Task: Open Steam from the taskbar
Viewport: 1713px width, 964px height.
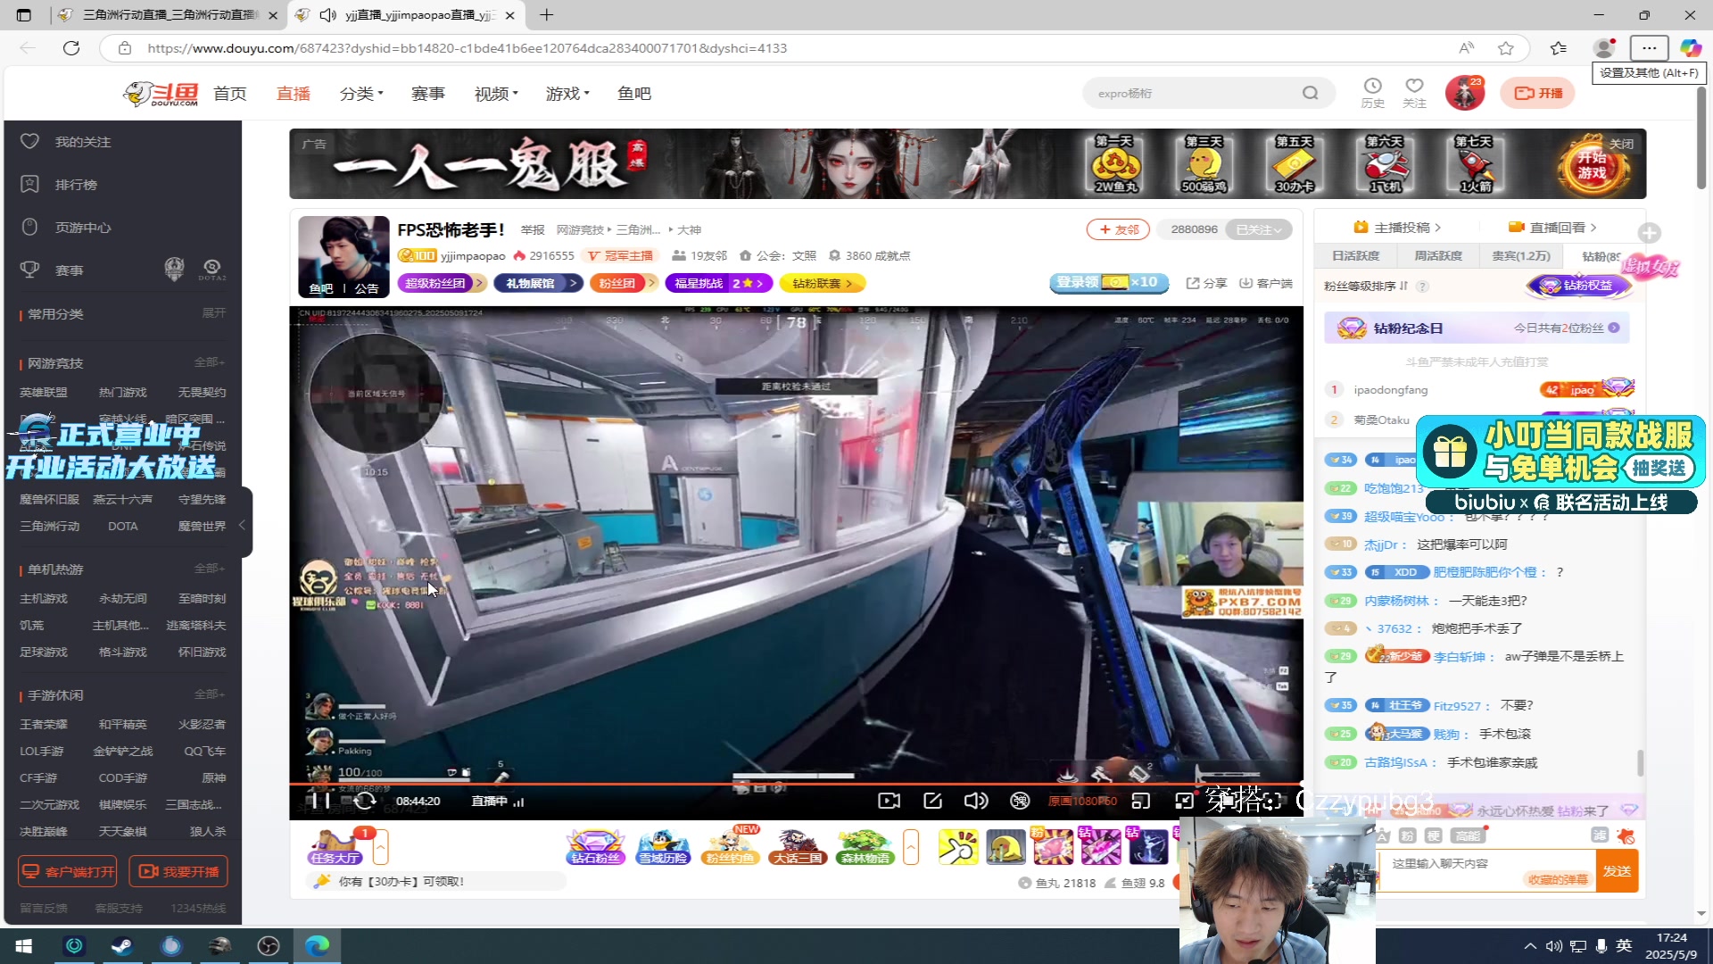Action: (x=122, y=945)
